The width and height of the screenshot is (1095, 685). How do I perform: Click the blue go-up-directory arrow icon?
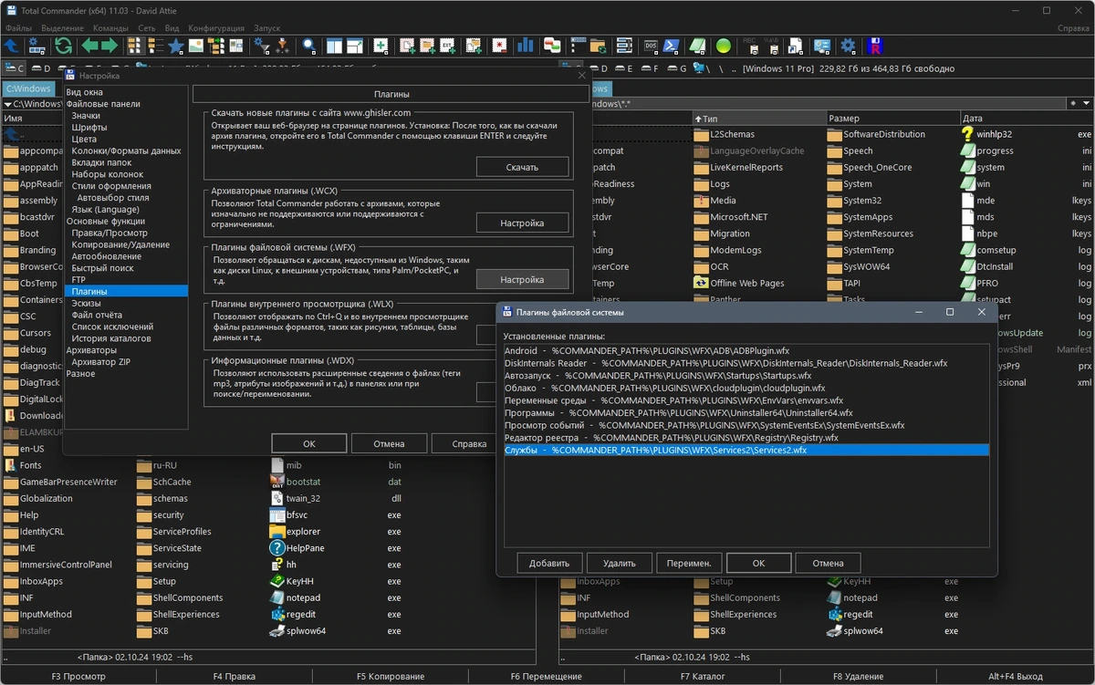(12, 46)
